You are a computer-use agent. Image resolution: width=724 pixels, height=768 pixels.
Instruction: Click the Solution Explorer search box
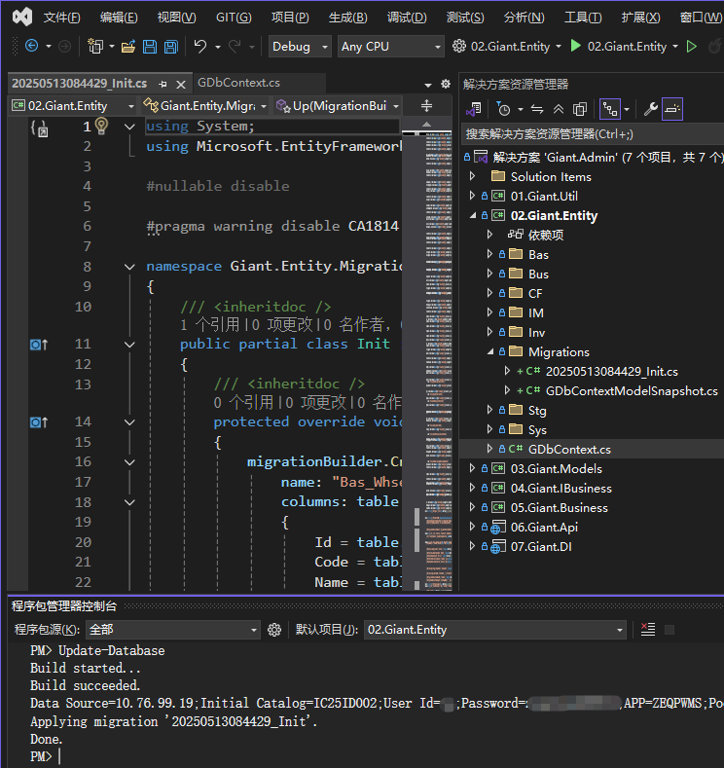click(584, 134)
